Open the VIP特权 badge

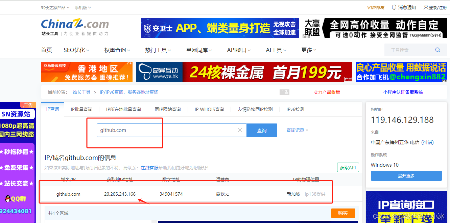point(376,7)
